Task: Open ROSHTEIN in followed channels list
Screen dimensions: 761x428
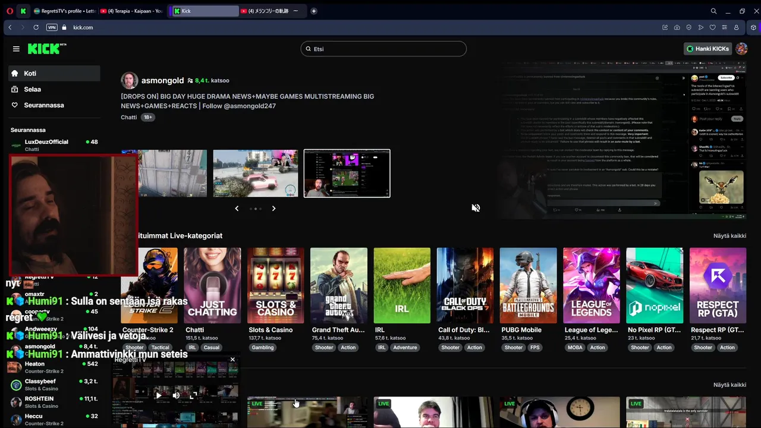Action: (x=54, y=402)
